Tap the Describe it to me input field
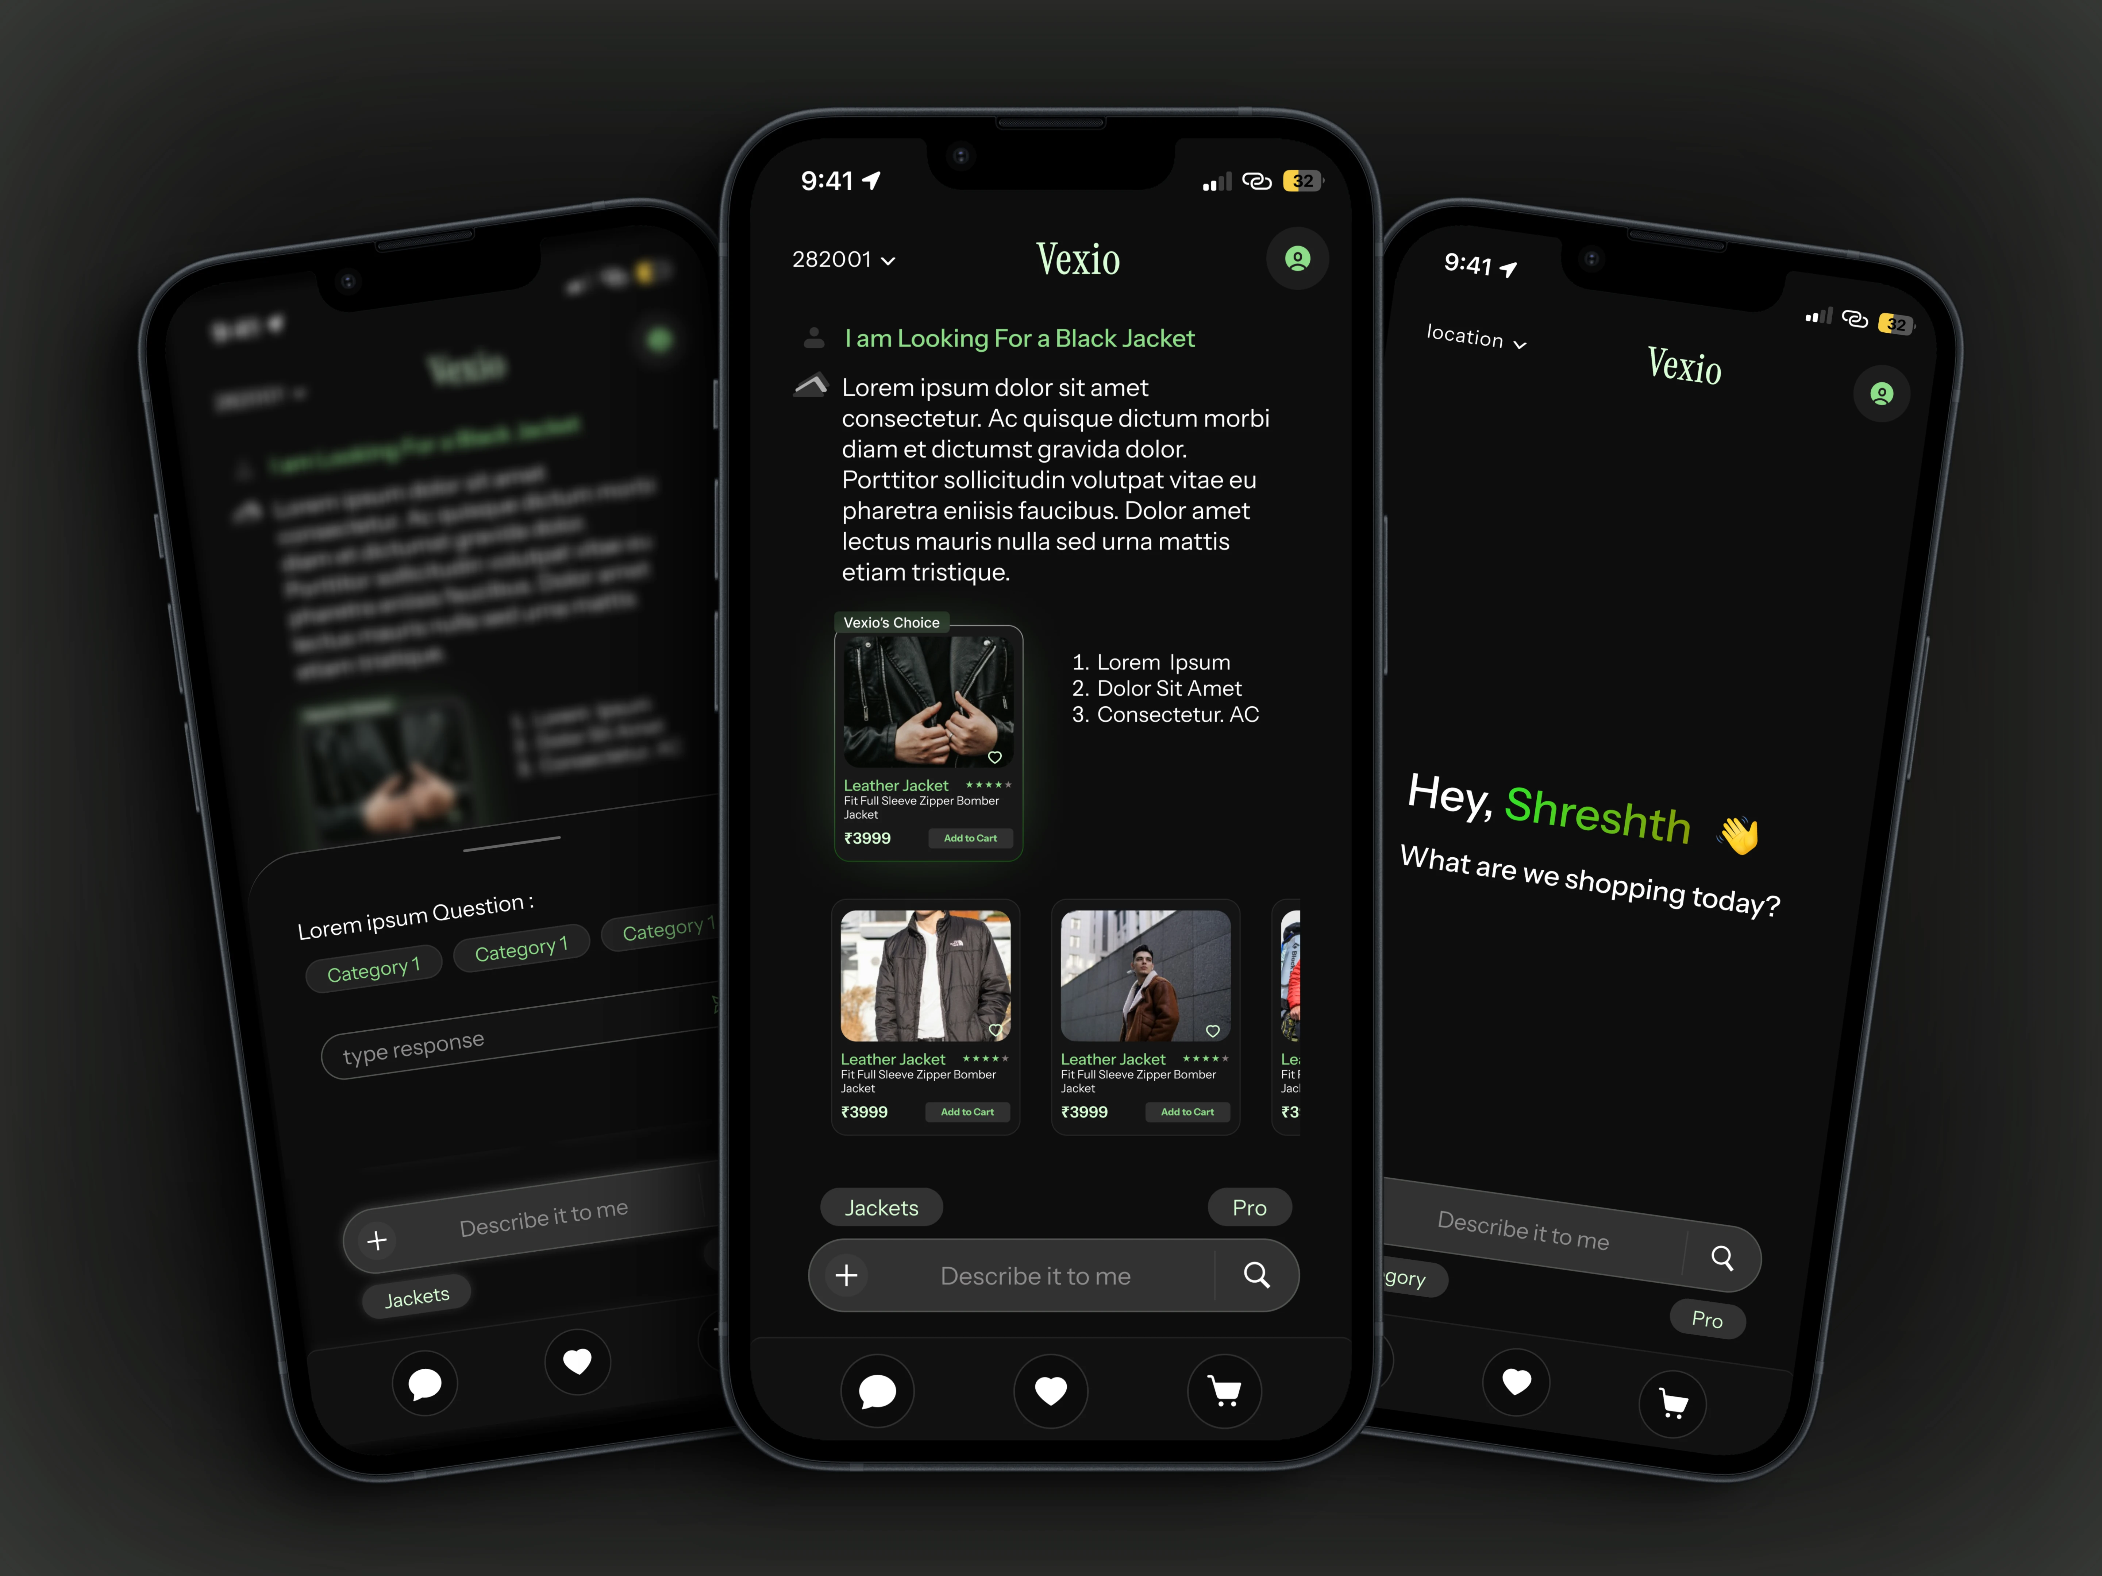The image size is (2102, 1576). pos(1051,1275)
